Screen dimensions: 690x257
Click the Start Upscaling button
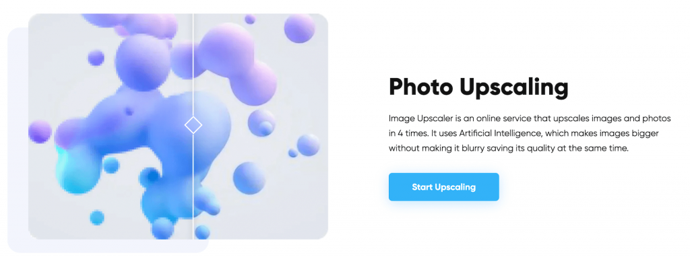pos(443,187)
